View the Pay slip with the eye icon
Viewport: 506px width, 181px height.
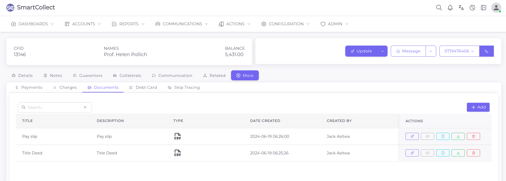(427, 136)
